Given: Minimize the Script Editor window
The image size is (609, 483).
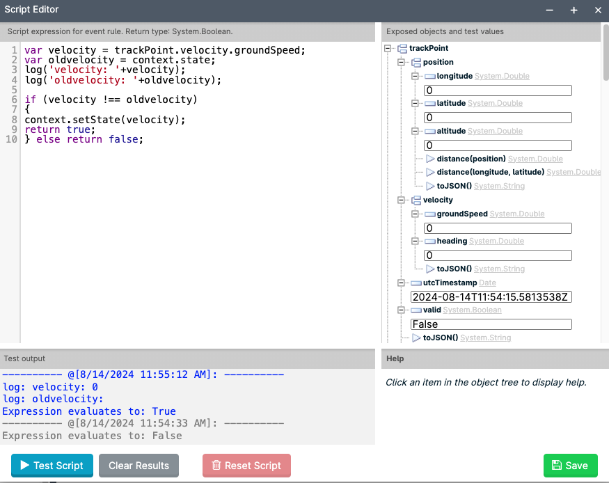Looking at the screenshot, I should (549, 10).
